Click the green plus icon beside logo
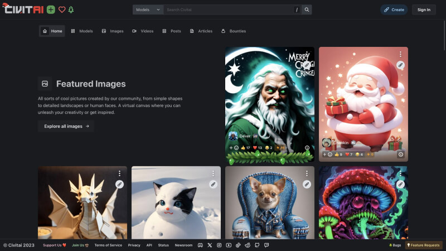The width and height of the screenshot is (446, 251). 51,9
